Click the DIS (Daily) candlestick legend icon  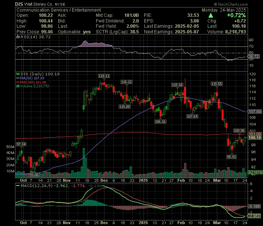pos(18,74)
